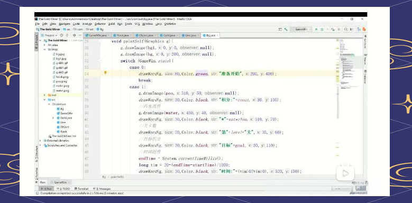Click the 'switch' keyword on line 32

(x=127, y=61)
